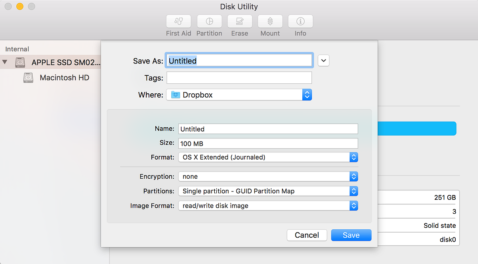Screen dimensions: 478x264
Task: Select Macintosh HD in the sidebar
Action: [64, 77]
